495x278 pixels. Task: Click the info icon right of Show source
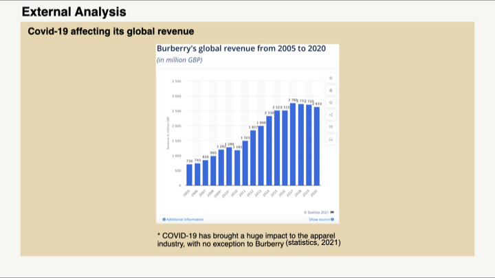[x=332, y=220]
